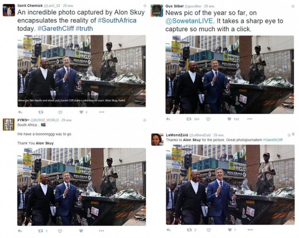Click the location pin on LeMondZuid's tweet
The width and height of the screenshot is (299, 238).
pyautogui.click(x=293, y=134)
